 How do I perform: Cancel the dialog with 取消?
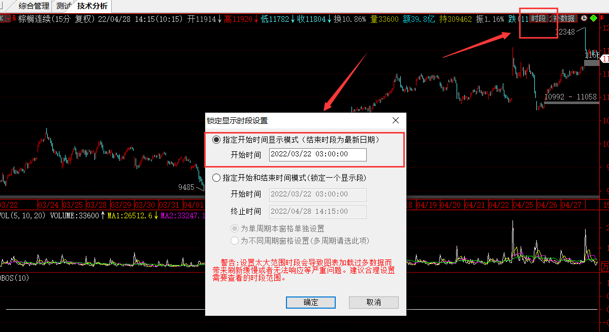coord(374,303)
